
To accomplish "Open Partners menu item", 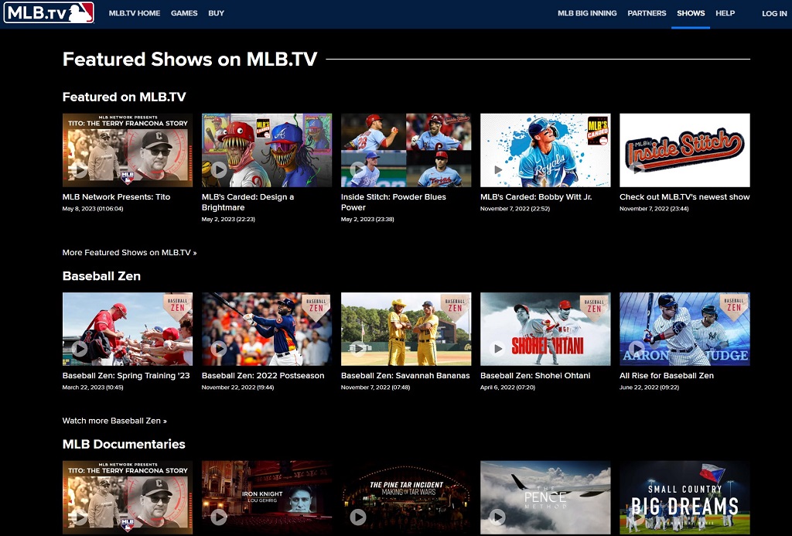I will point(647,13).
